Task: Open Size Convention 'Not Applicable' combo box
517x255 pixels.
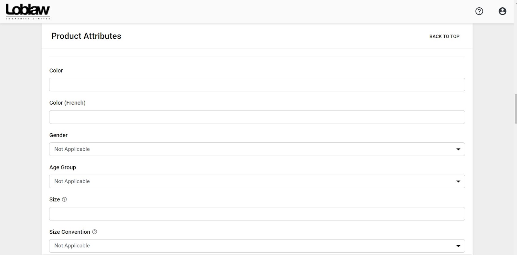Action: [252, 246]
